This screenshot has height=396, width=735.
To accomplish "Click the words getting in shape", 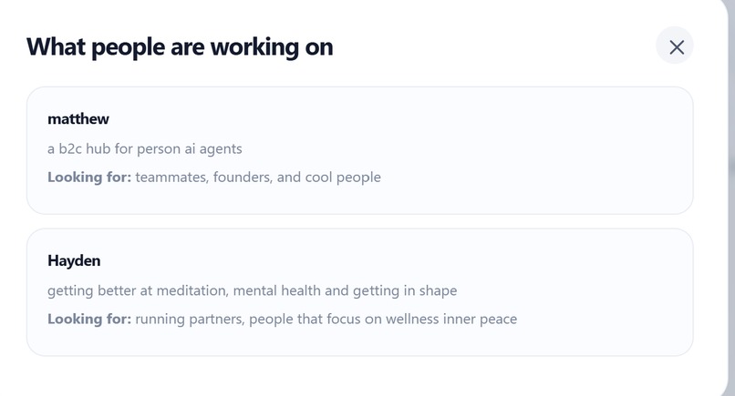I will pos(405,290).
